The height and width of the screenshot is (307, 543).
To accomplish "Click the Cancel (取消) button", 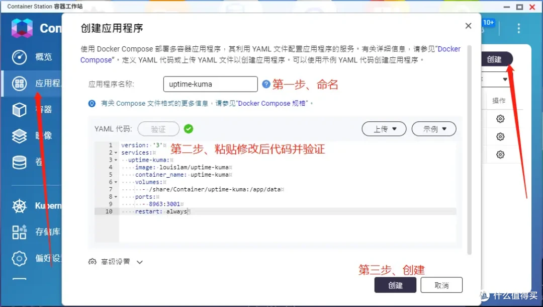I will point(441,285).
